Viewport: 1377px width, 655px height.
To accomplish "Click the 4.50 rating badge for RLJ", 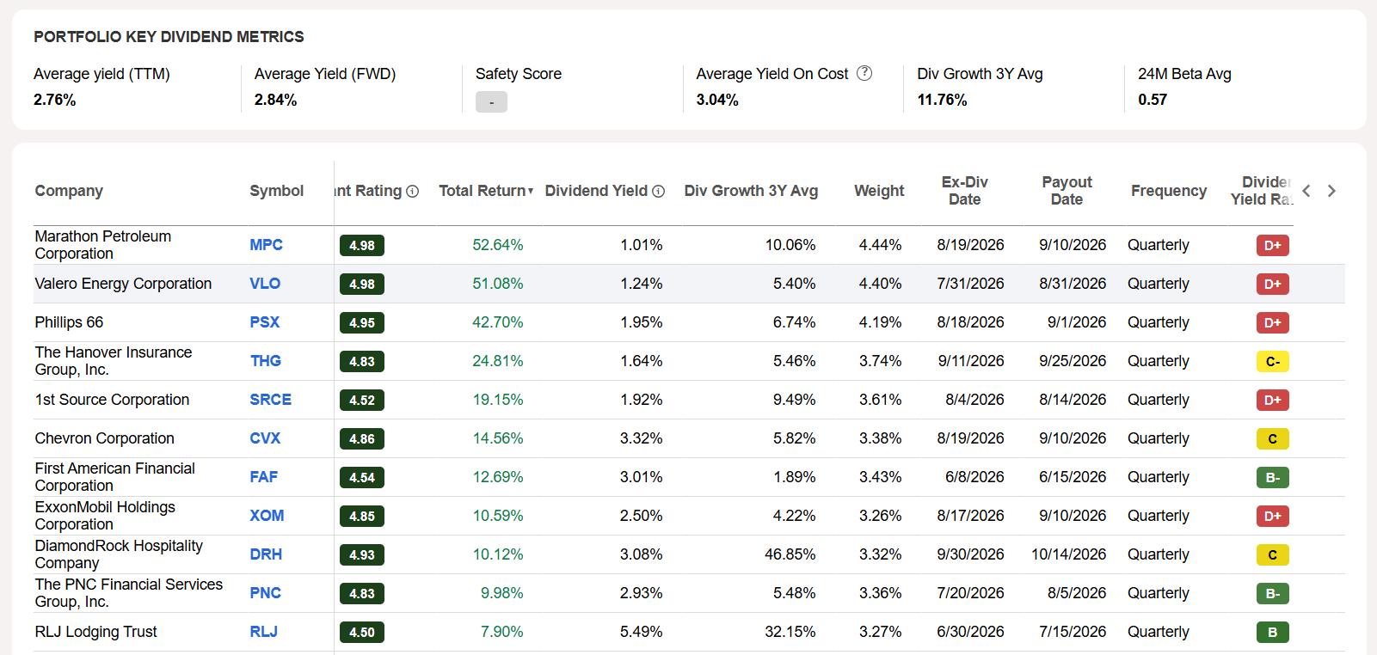I will [x=362, y=632].
